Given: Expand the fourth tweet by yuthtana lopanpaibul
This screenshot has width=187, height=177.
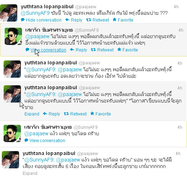Looking at the screenshot, I should 32,114.
